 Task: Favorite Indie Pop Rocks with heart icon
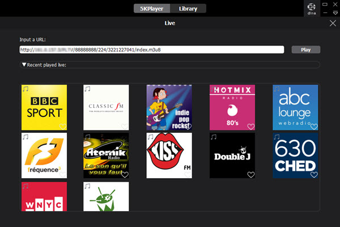point(188,126)
